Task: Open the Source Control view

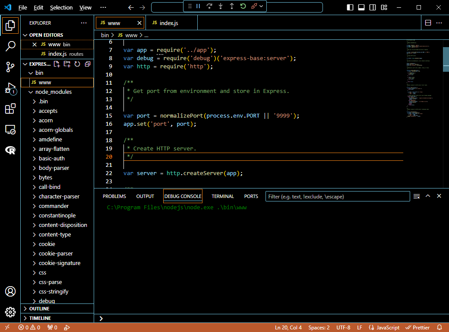Action: 10,67
